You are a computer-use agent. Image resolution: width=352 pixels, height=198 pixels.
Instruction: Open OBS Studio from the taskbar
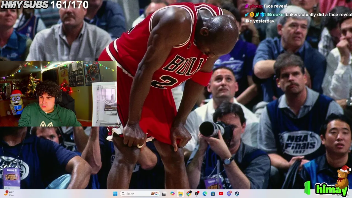(197, 194)
